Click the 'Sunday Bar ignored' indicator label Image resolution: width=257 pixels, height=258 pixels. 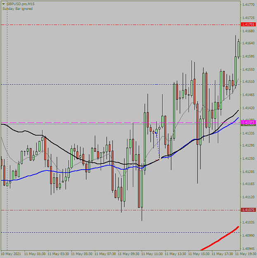point(17,9)
